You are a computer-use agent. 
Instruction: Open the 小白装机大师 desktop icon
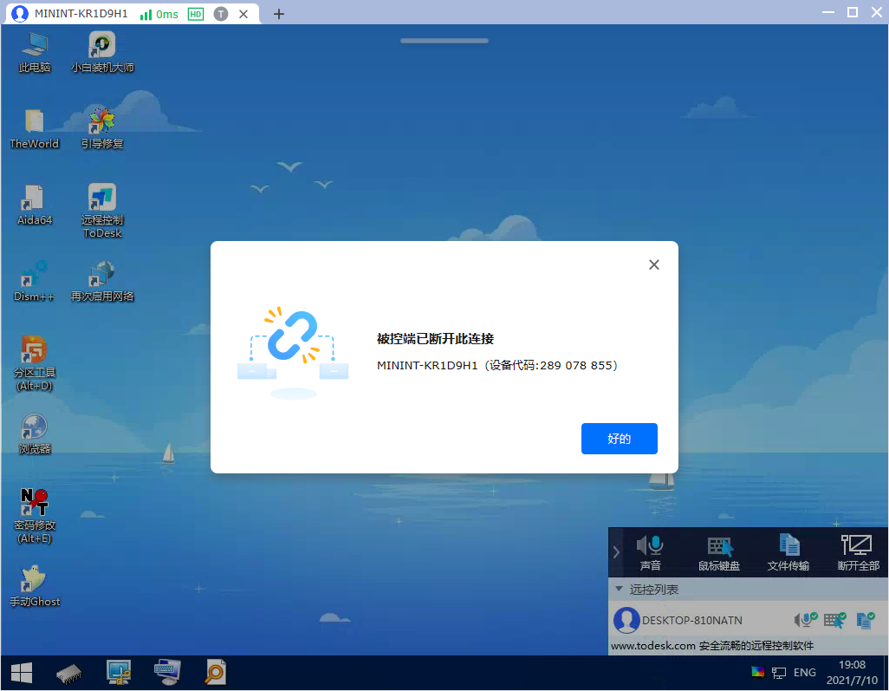tap(102, 52)
